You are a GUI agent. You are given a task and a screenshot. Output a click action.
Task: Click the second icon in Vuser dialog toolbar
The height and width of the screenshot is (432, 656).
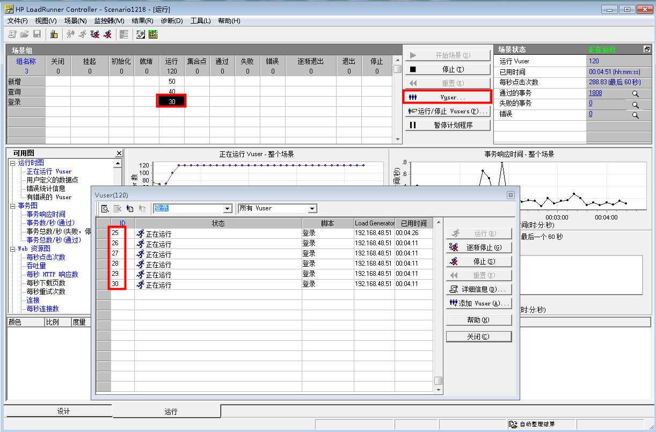(x=118, y=209)
